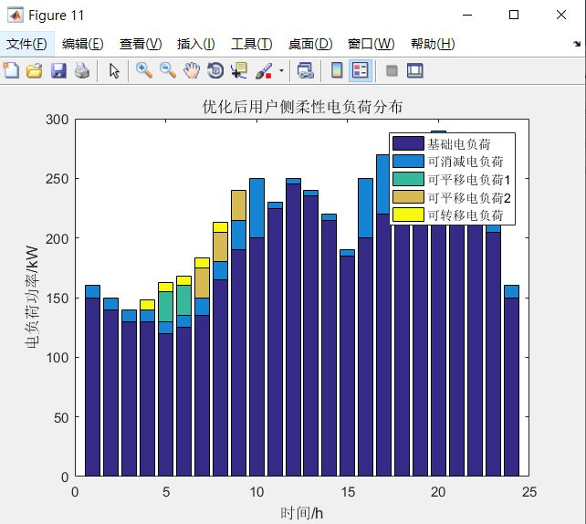The image size is (586, 524).
Task: Enable the Rotate 3D tool
Action: (x=215, y=70)
